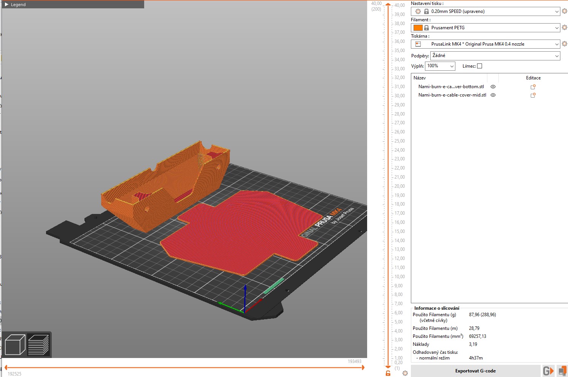Click the gear icon next to Prusament PETG filament

click(x=564, y=27)
